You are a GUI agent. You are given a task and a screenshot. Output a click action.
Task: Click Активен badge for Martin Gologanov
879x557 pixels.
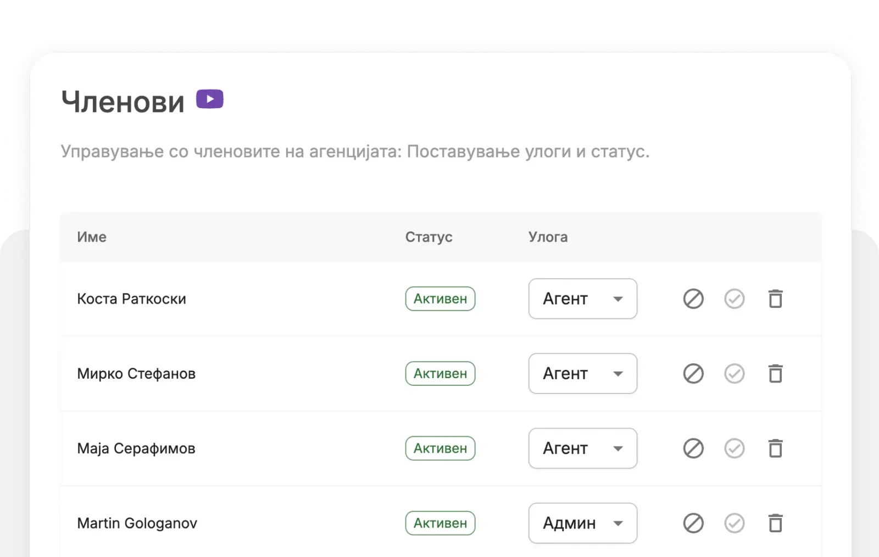click(440, 523)
